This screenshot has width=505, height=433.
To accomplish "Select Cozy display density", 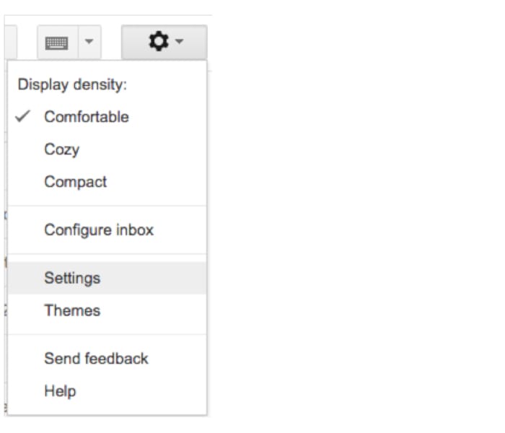I will [107, 149].
